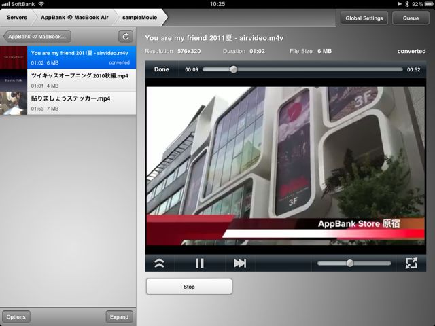Tap the play indicator icon in status bar
435x326 pixels.
(400, 4)
